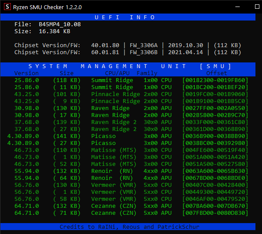Click the window title Ryzen SMU Checker 1.2.2.0
The width and height of the screenshot is (262, 234).
pyautogui.click(x=47, y=7)
